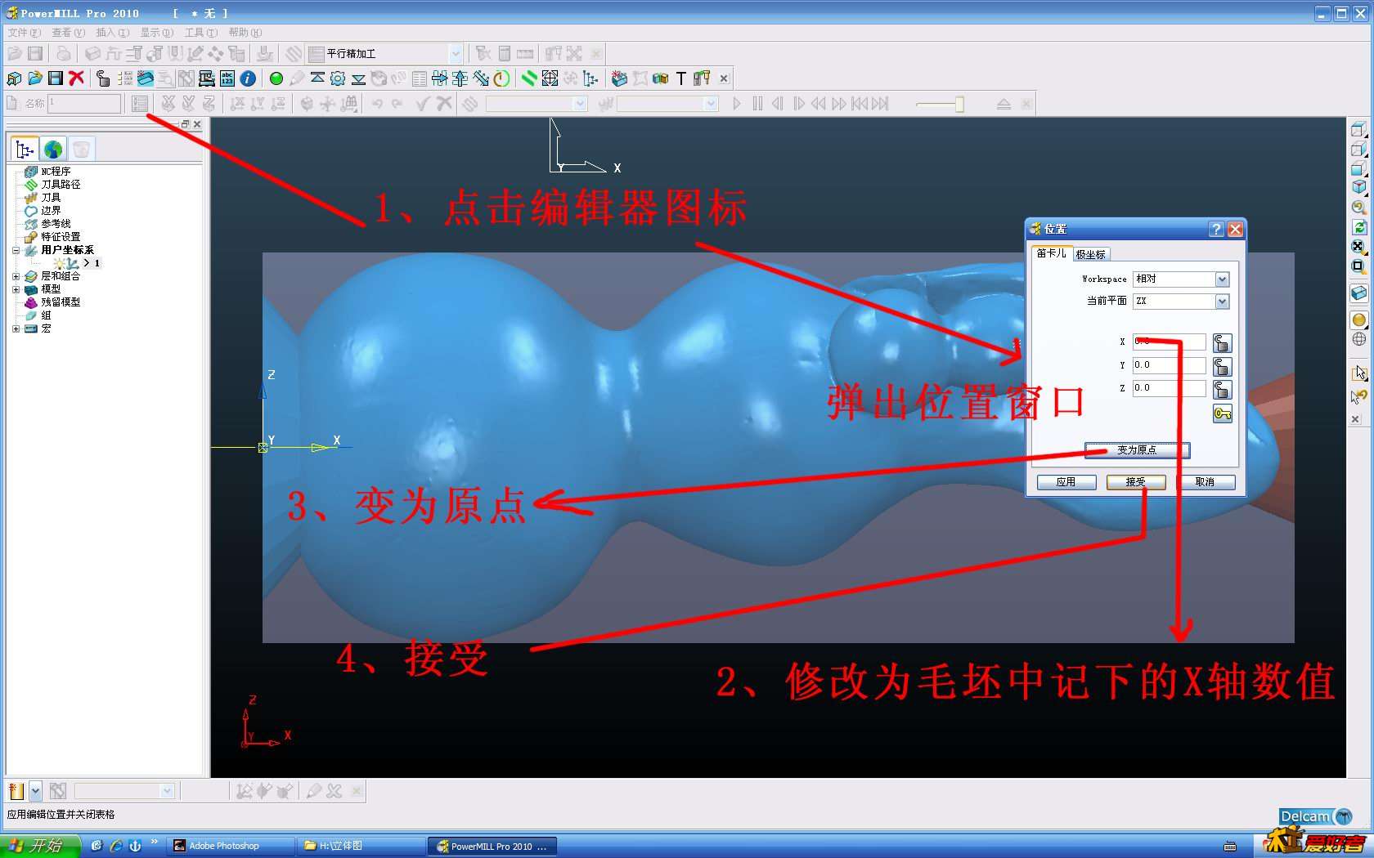This screenshot has height=858, width=1374.
Task: Click the zoom box magnifier icon on right
Action: pyautogui.click(x=1358, y=266)
